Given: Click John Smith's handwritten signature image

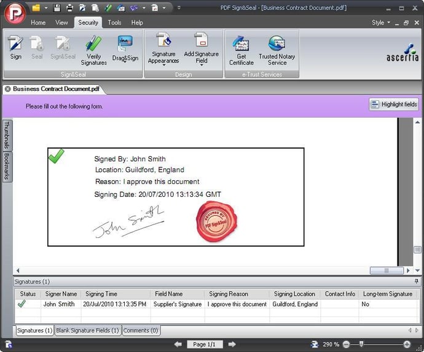Looking at the screenshot, I should [128, 221].
